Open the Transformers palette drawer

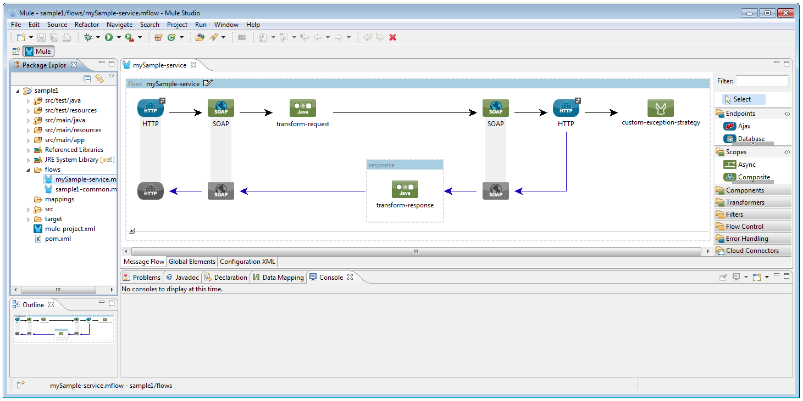click(x=752, y=202)
